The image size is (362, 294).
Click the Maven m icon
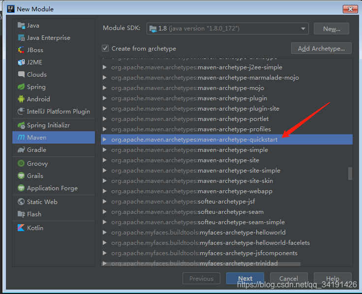[x=21, y=137]
